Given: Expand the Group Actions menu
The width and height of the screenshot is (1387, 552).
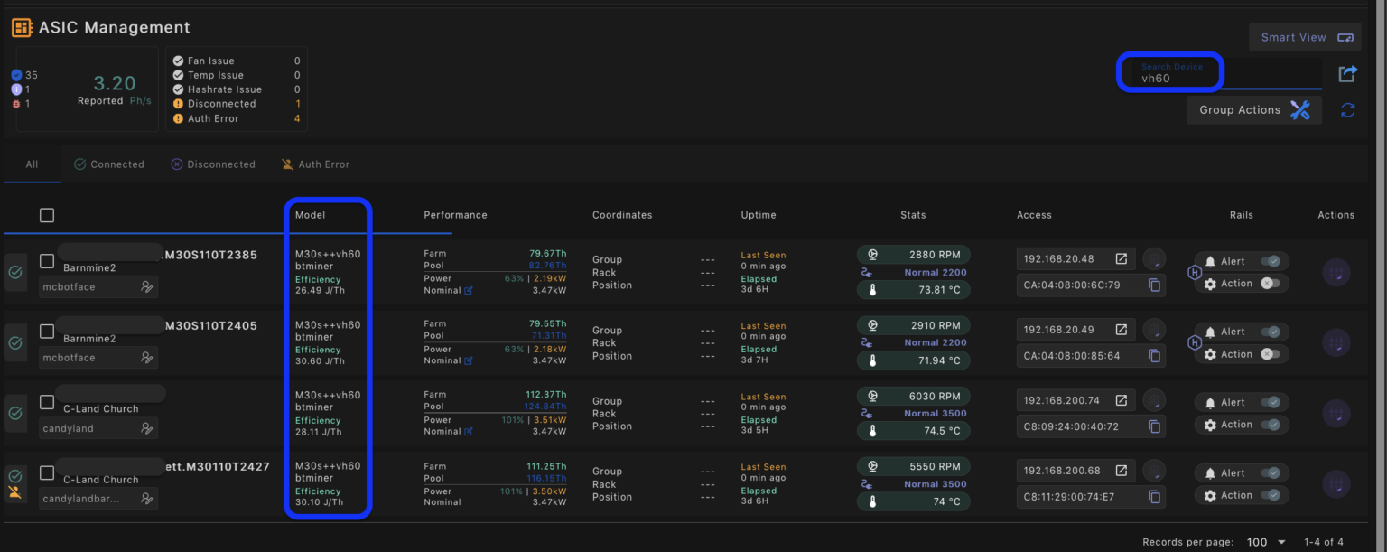Looking at the screenshot, I should click(1253, 110).
